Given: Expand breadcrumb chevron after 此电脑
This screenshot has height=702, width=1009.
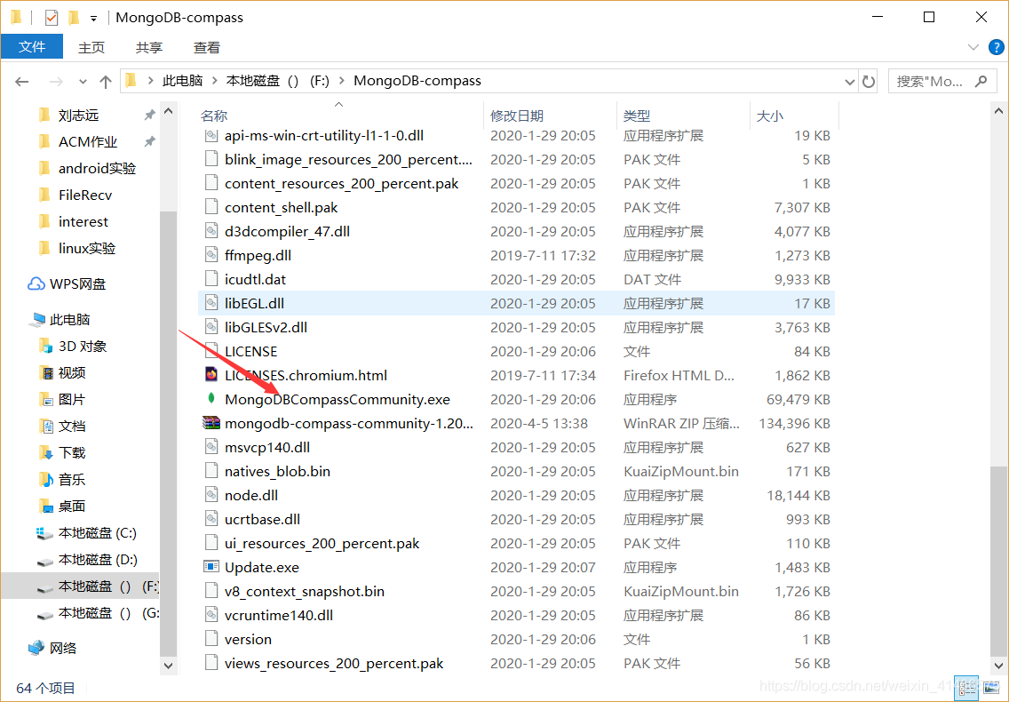Looking at the screenshot, I should tap(214, 81).
